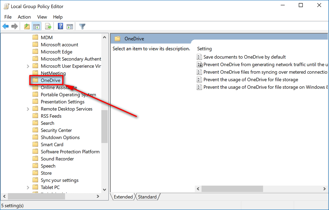329x210 pixels.
Task: Click the policy icon for 'Prevent OneDrive from generating network traffic'
Action: point(199,65)
